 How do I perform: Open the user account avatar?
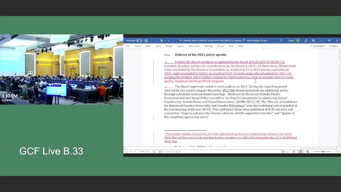click(x=298, y=41)
